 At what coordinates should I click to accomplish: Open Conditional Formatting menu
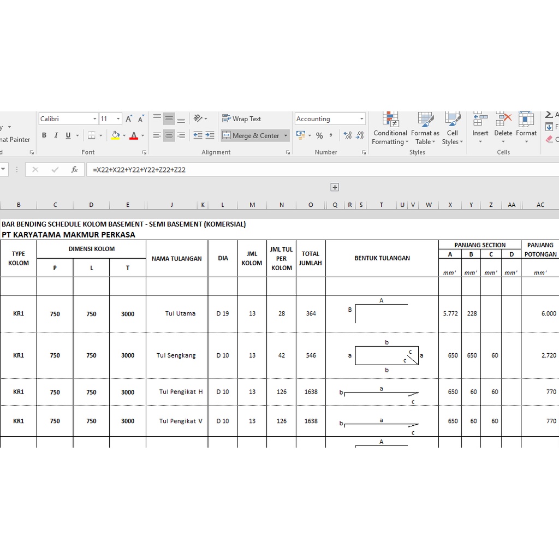pyautogui.click(x=390, y=128)
